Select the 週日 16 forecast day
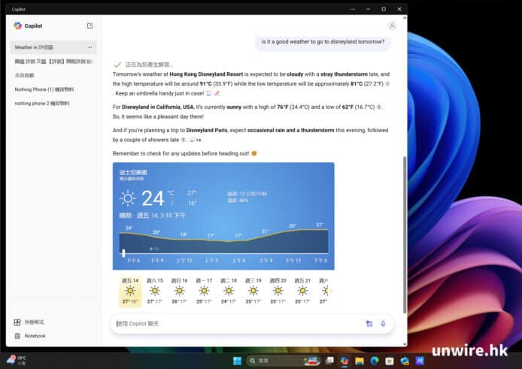 click(x=179, y=291)
